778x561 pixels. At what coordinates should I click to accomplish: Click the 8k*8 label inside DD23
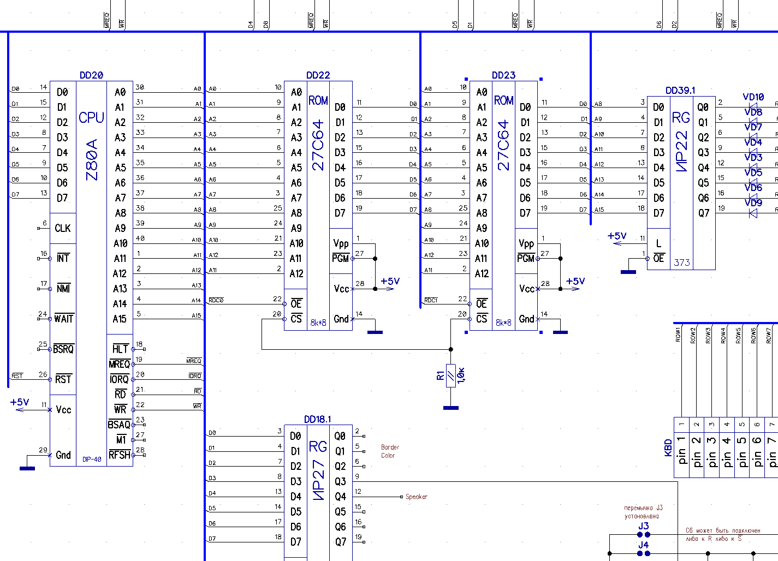click(x=503, y=323)
